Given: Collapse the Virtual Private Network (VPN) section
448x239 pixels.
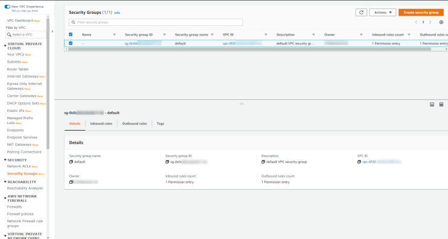Looking at the screenshot, I should [5, 236].
